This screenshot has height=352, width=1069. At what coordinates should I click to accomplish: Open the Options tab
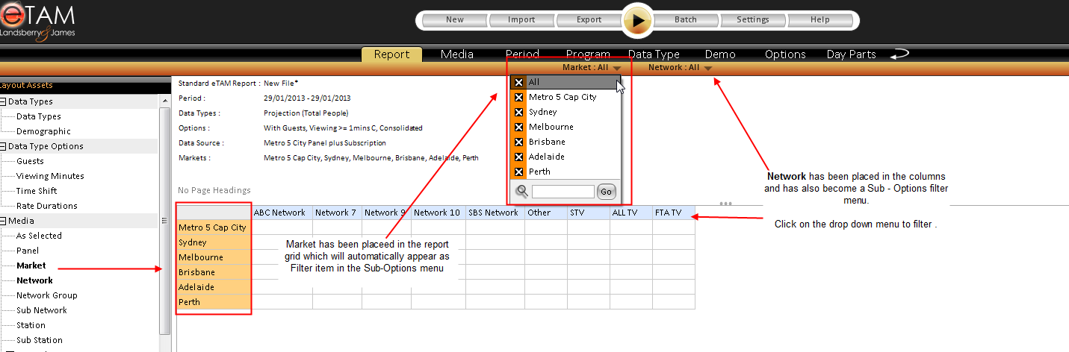[785, 54]
